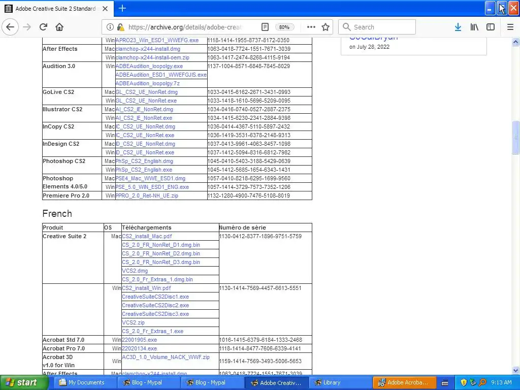Switch to Adobe Acrobat taskbar item
Screen dimensions: 520x390
pyautogui.click(x=403, y=382)
